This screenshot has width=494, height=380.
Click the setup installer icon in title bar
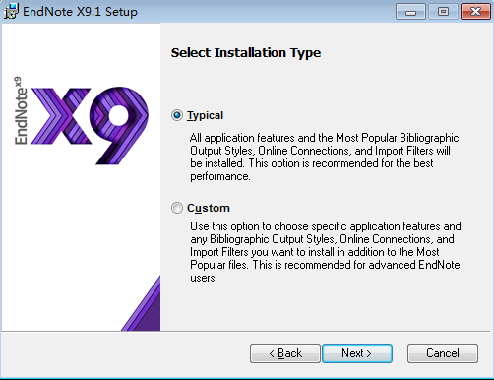[x=11, y=11]
